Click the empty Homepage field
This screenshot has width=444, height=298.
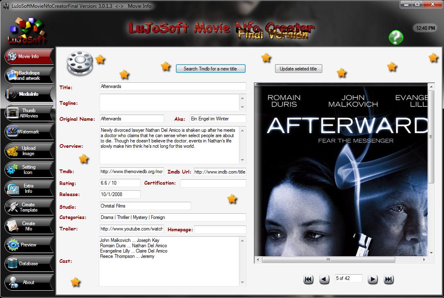click(220, 230)
